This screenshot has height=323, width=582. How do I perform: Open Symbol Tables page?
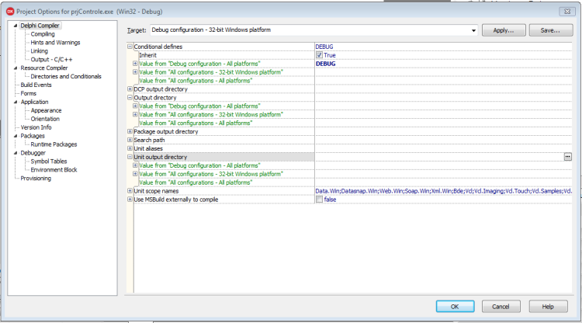pyautogui.click(x=49, y=161)
